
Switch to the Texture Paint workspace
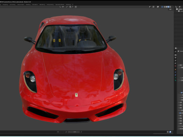coord(21,5)
